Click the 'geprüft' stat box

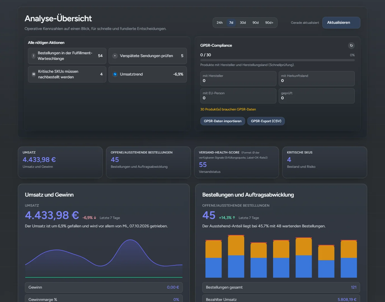tap(317, 96)
